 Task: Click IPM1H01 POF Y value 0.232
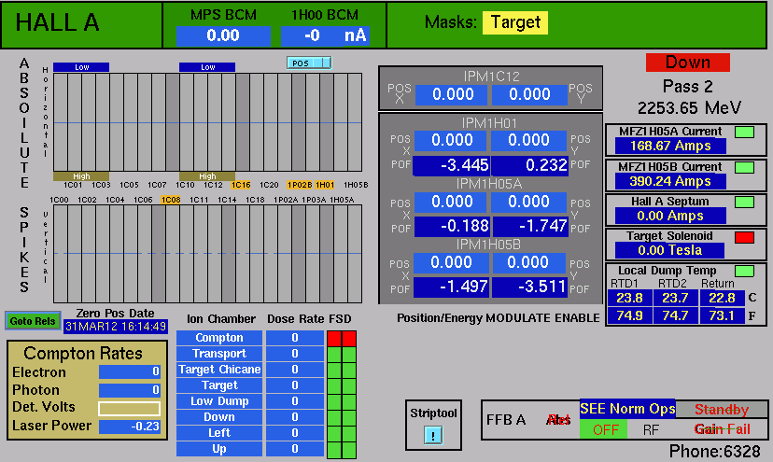[x=530, y=165]
